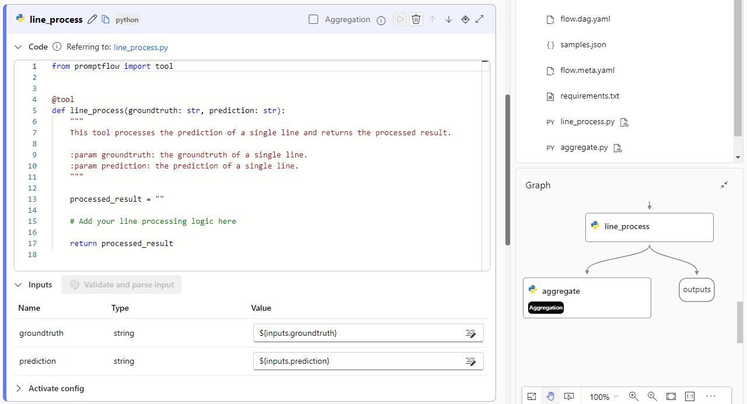Move the line_process node down
747x404 pixels.
pyautogui.click(x=449, y=19)
